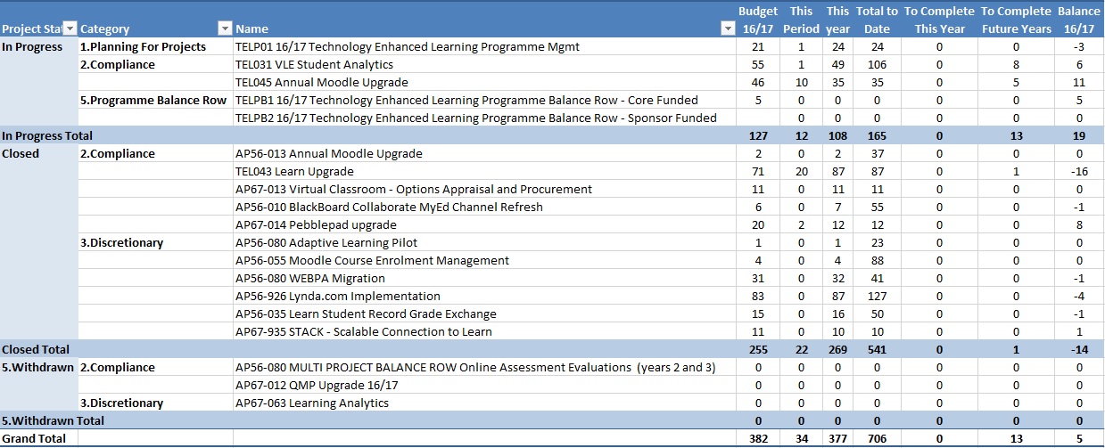
Task: Select the Budget 16/17 column header
Action: click(758, 20)
